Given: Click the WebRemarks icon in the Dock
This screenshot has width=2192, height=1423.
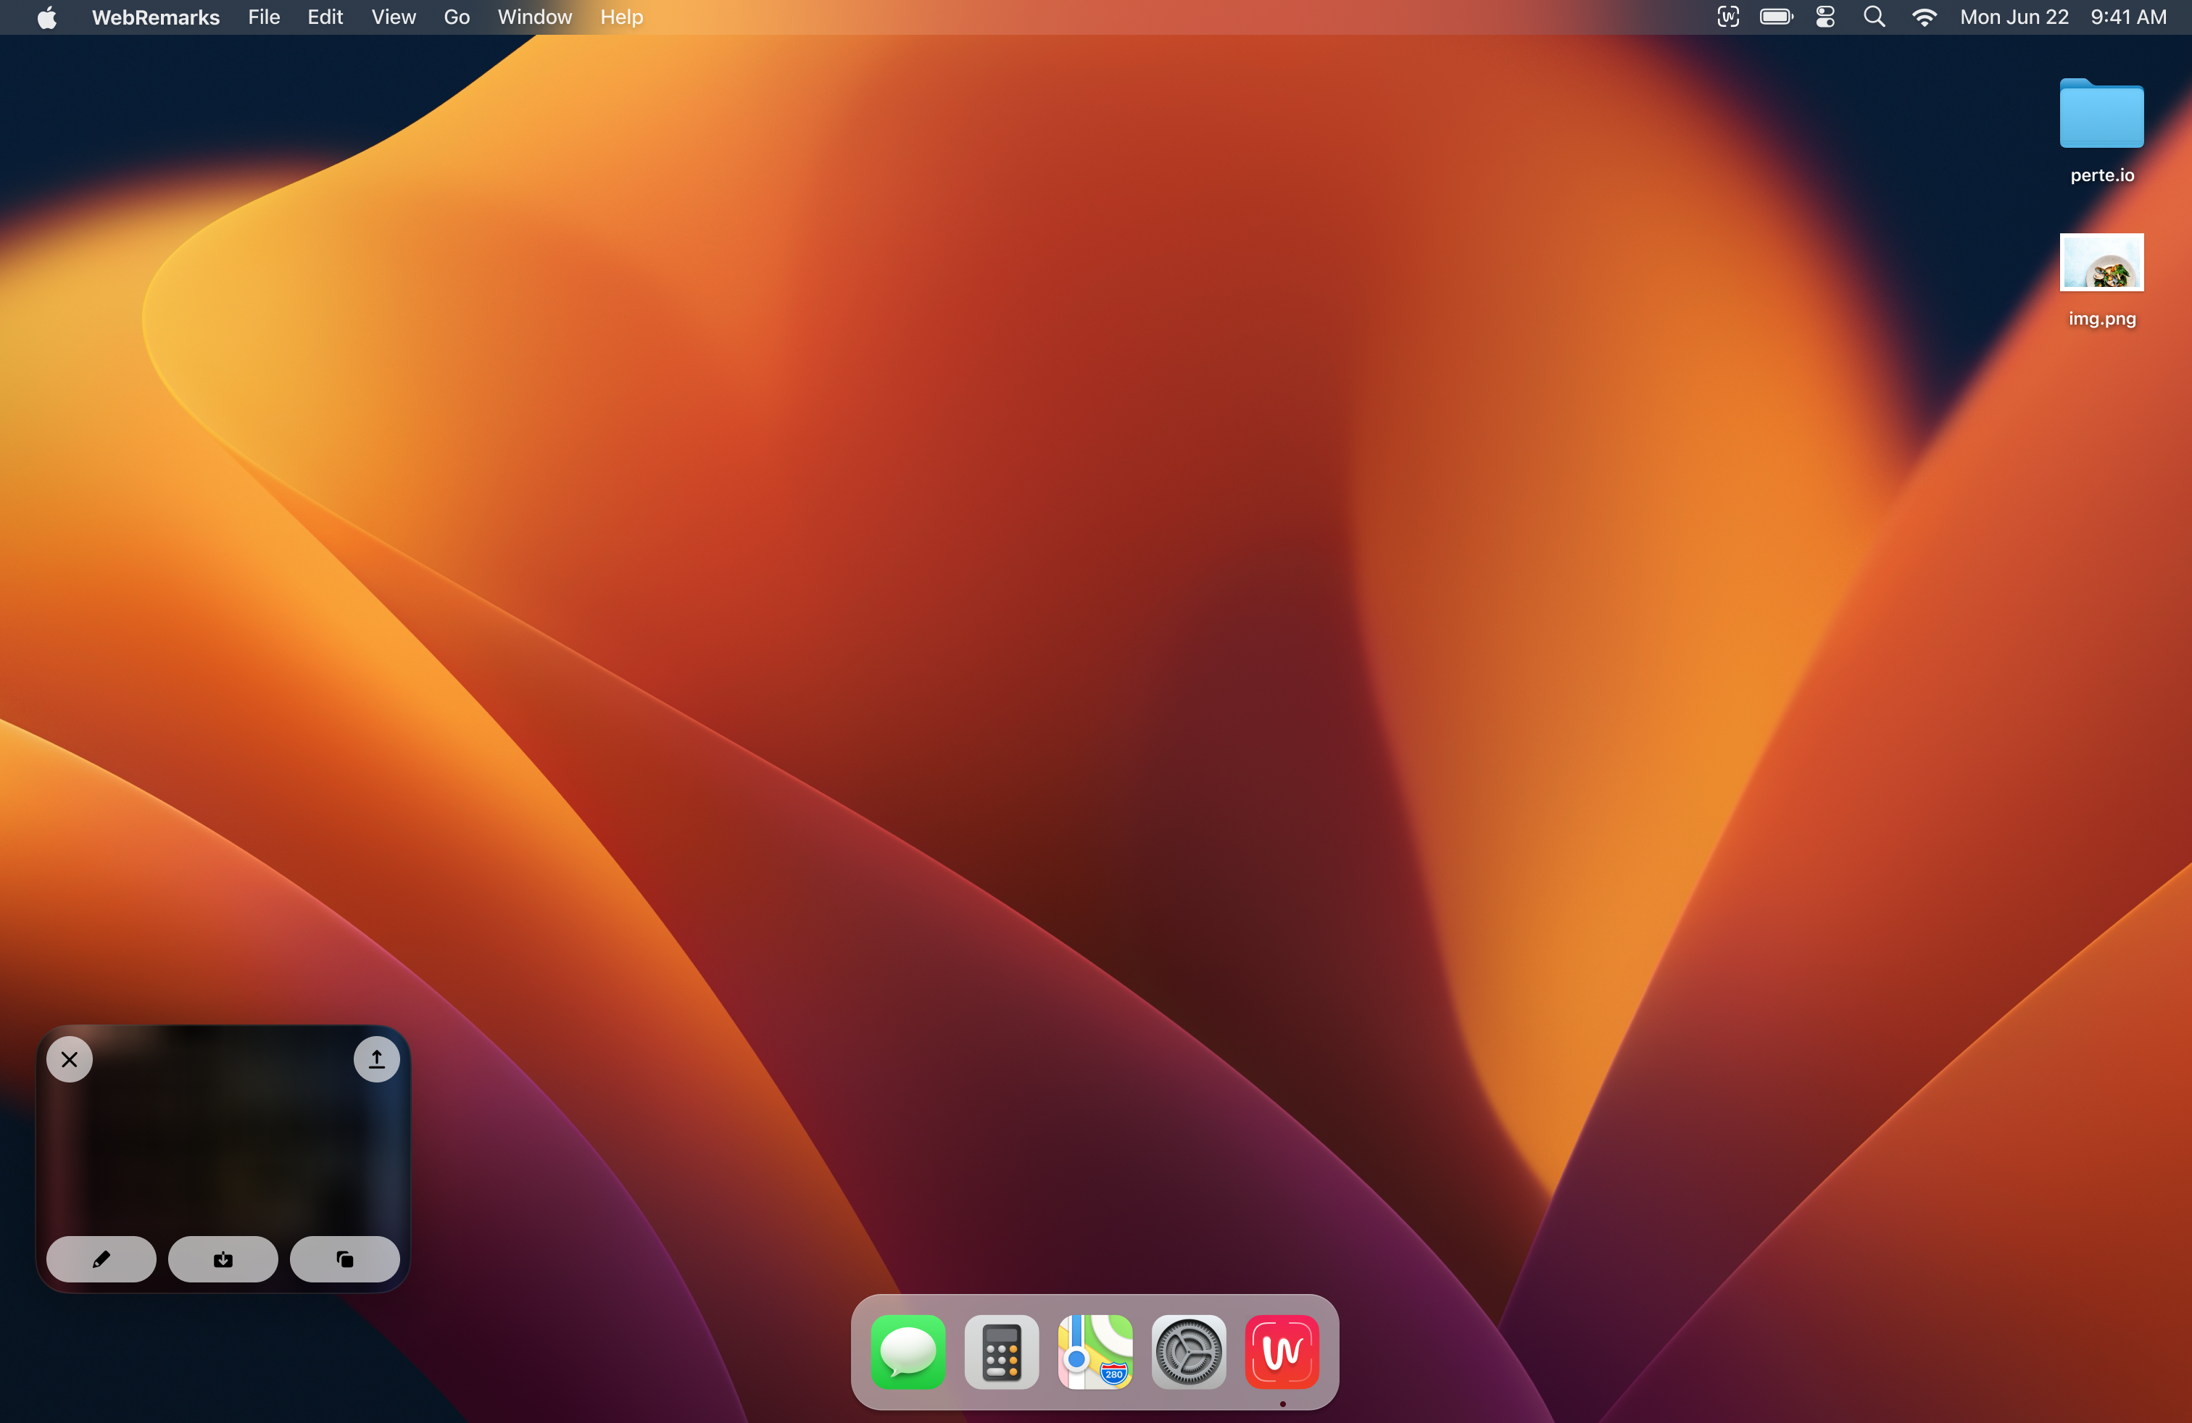Looking at the screenshot, I should pyautogui.click(x=1282, y=1351).
